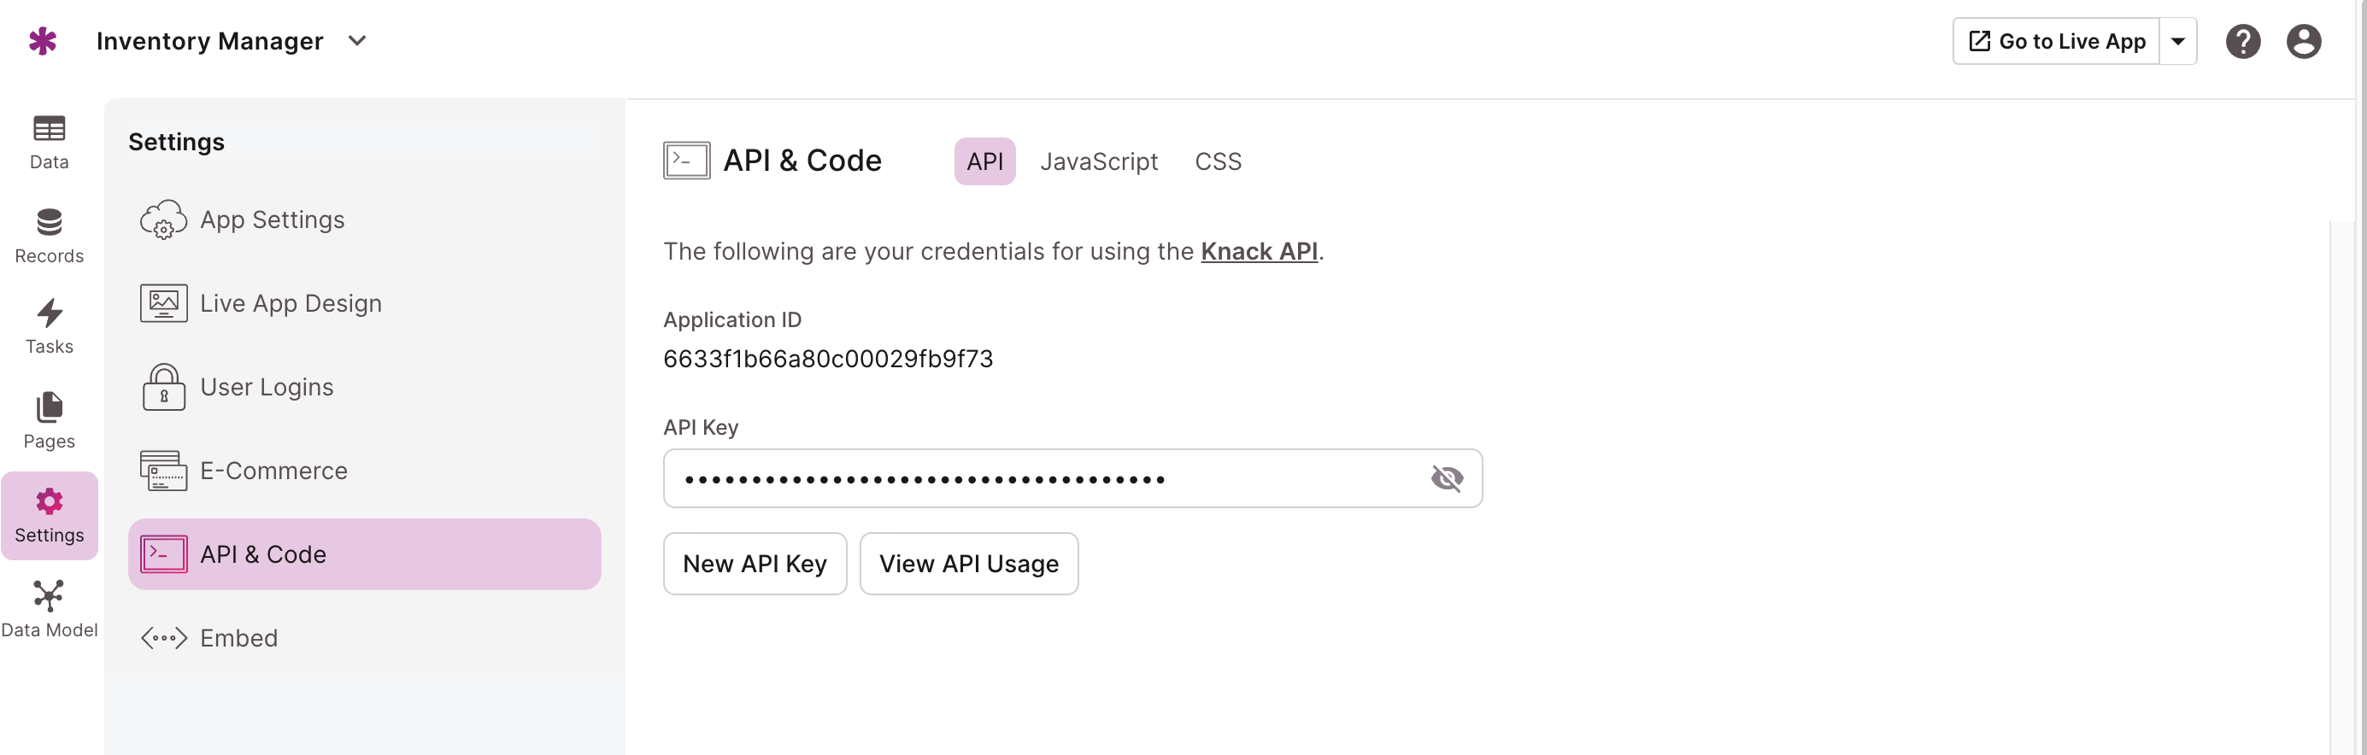Screen dimensions: 2367x755
Task: Generate a New API Key
Action: (x=755, y=564)
